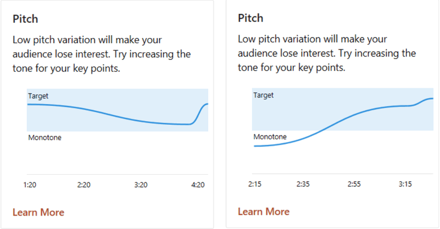Click the Pitch heading above the 1:20 chart
The image size is (440, 229).
pyautogui.click(x=25, y=19)
